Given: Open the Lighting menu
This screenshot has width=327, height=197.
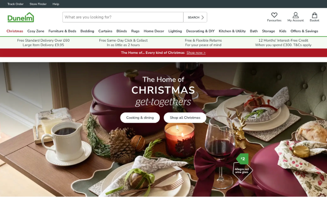Looking at the screenshot, I should [175, 31].
